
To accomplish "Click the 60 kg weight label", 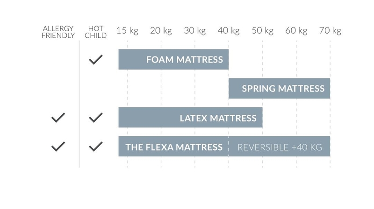I will tap(296, 31).
